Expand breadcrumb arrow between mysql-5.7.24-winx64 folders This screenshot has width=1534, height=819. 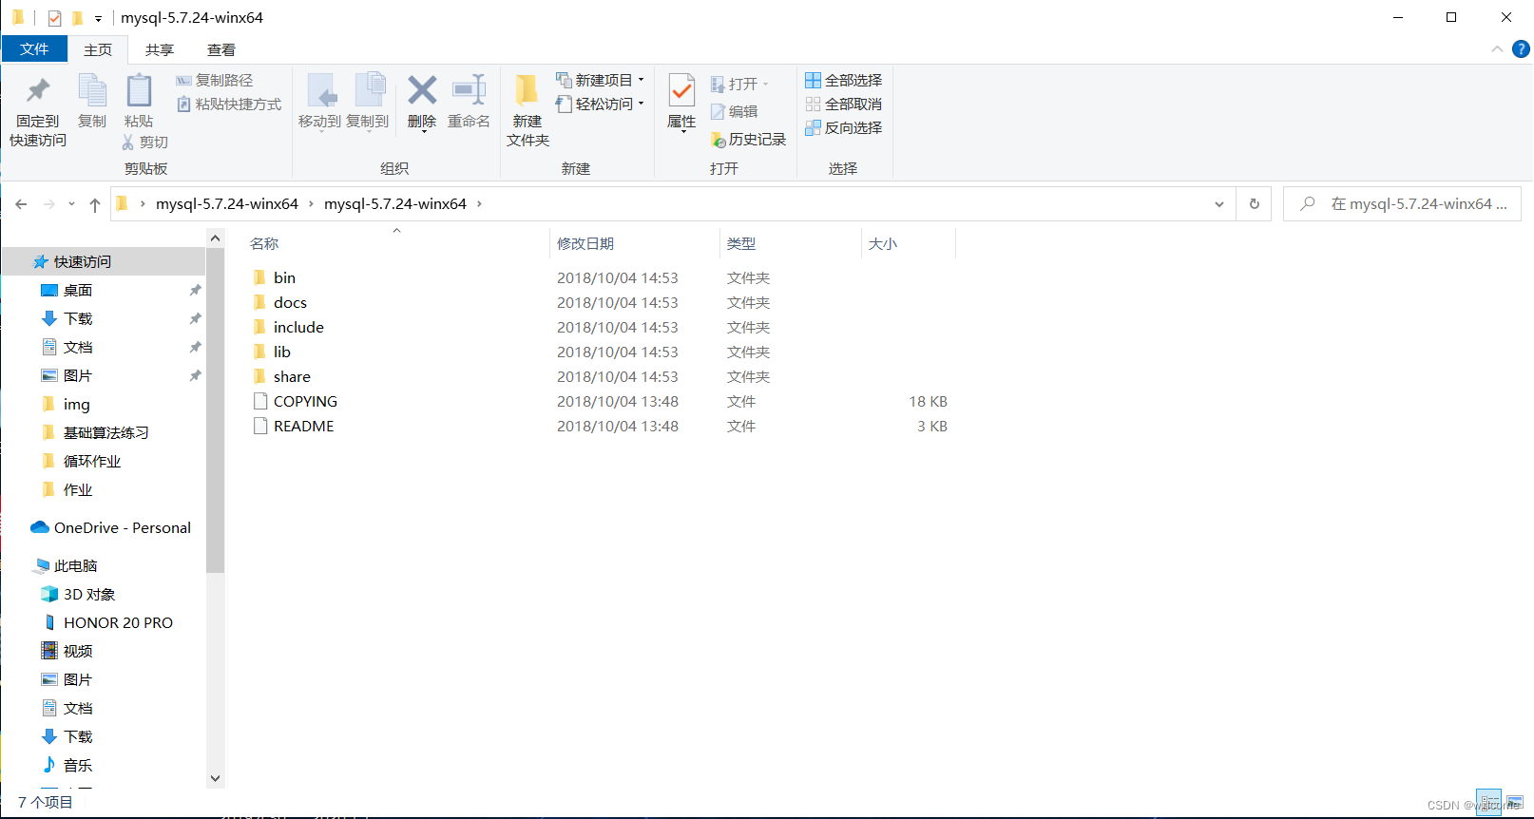click(x=311, y=203)
